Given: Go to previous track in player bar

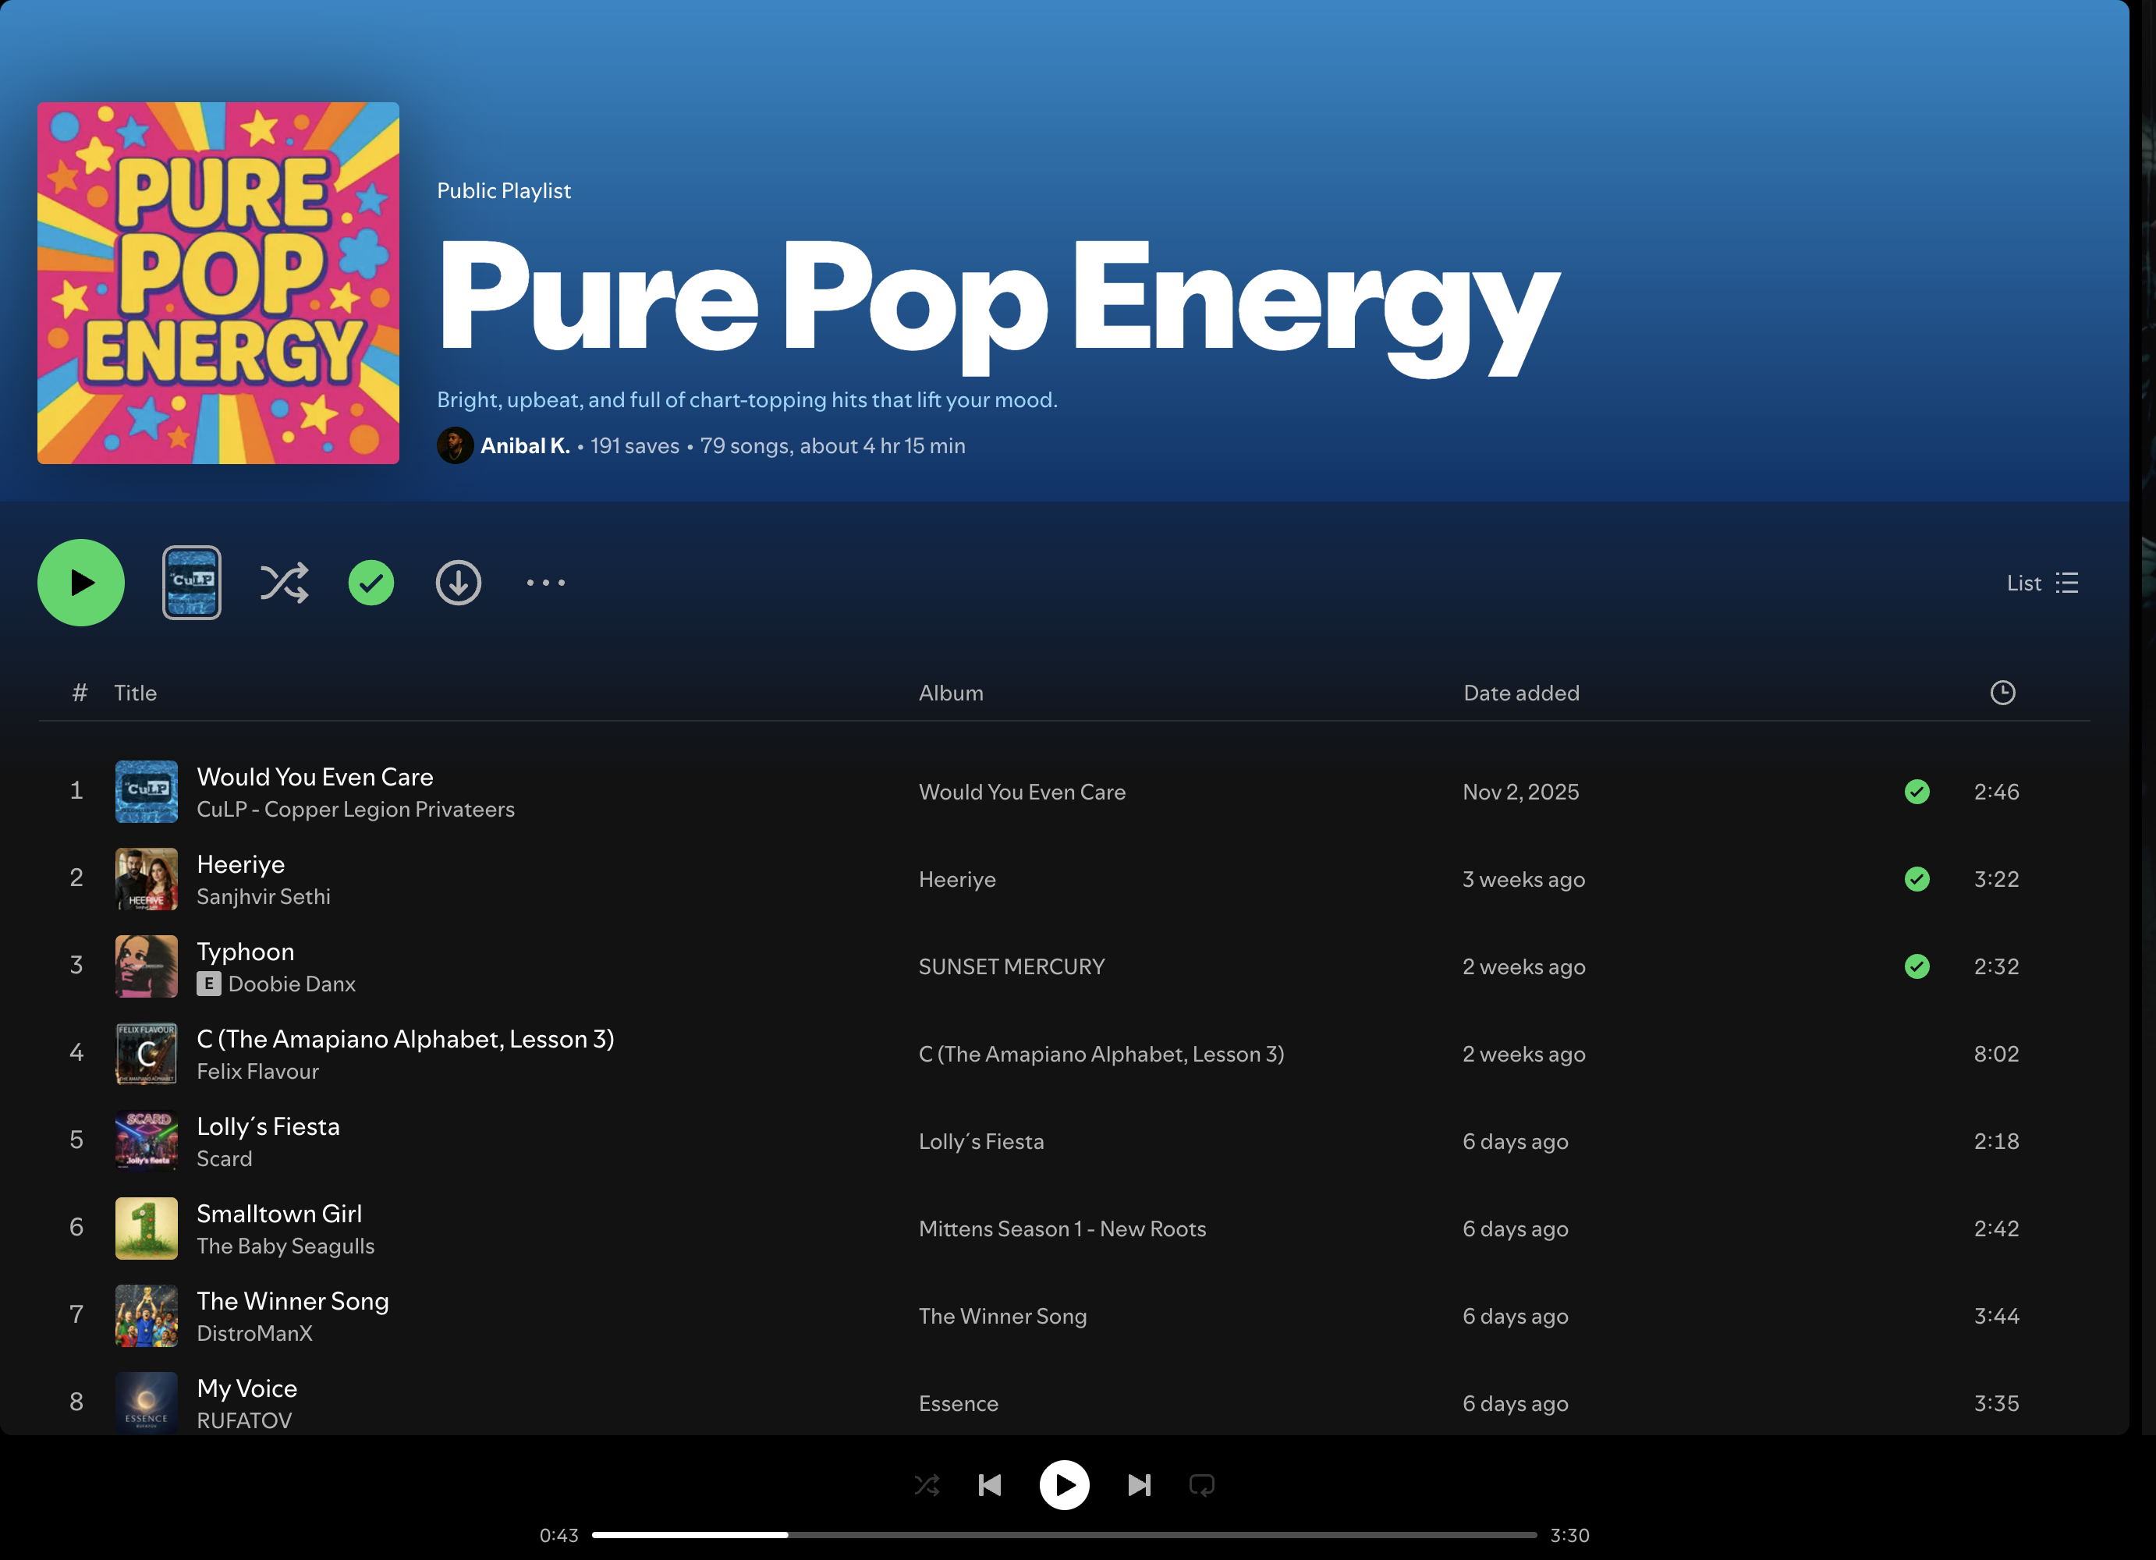Looking at the screenshot, I should click(x=990, y=1485).
